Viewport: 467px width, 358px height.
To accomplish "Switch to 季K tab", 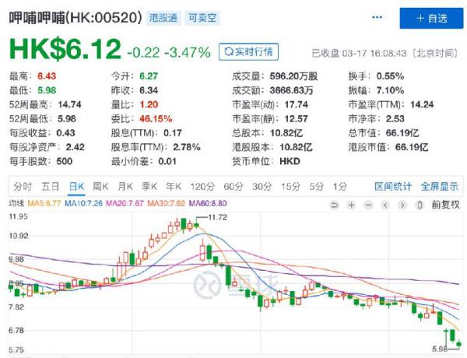I will (149, 187).
